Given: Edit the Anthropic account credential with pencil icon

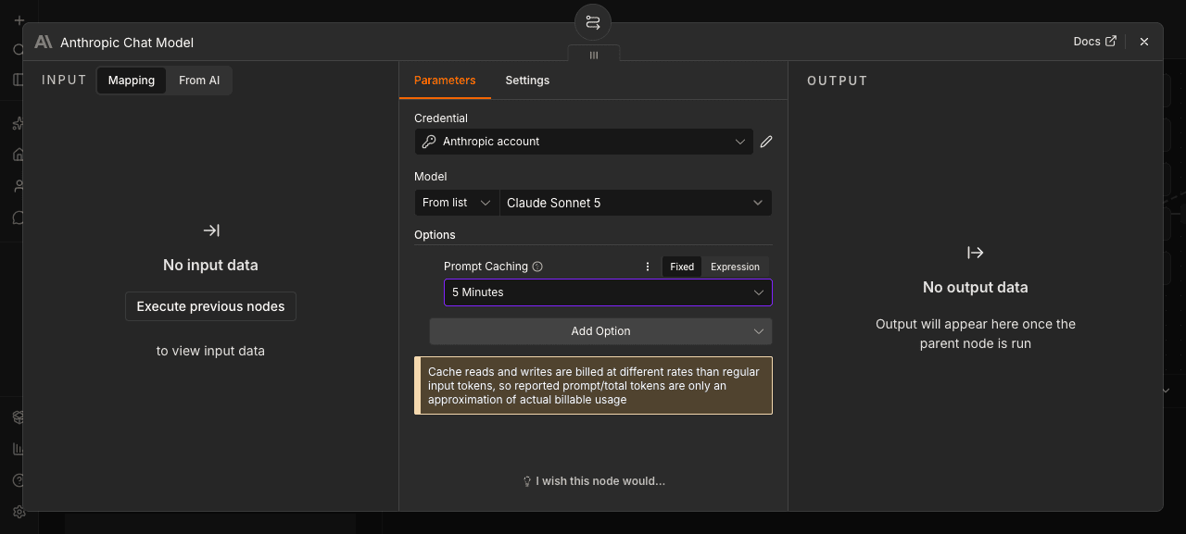Looking at the screenshot, I should pyautogui.click(x=766, y=142).
